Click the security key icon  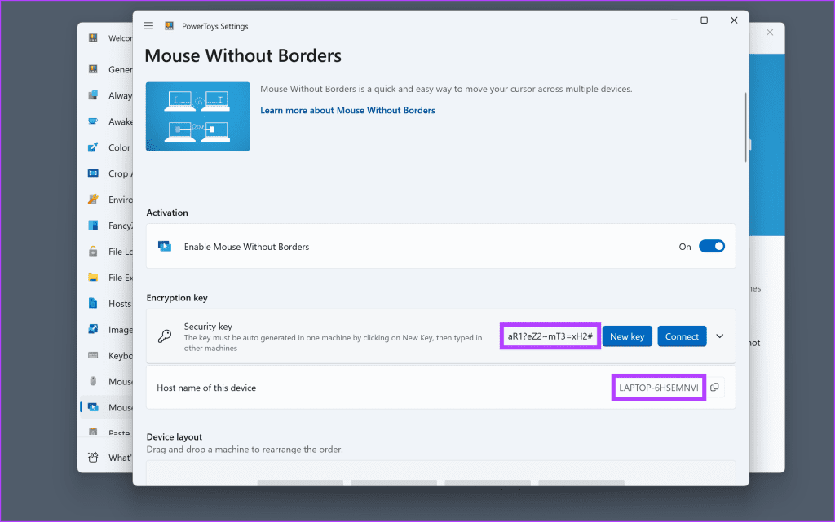point(165,336)
